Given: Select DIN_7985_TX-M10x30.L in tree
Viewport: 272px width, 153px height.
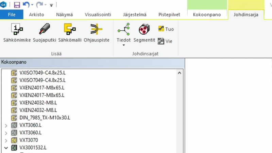Looking at the screenshot, I should tap(45, 118).
